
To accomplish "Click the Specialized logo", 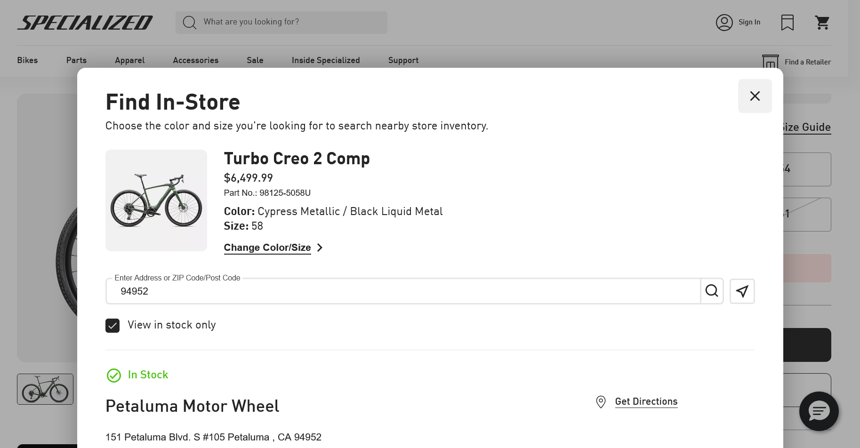I will click(85, 23).
